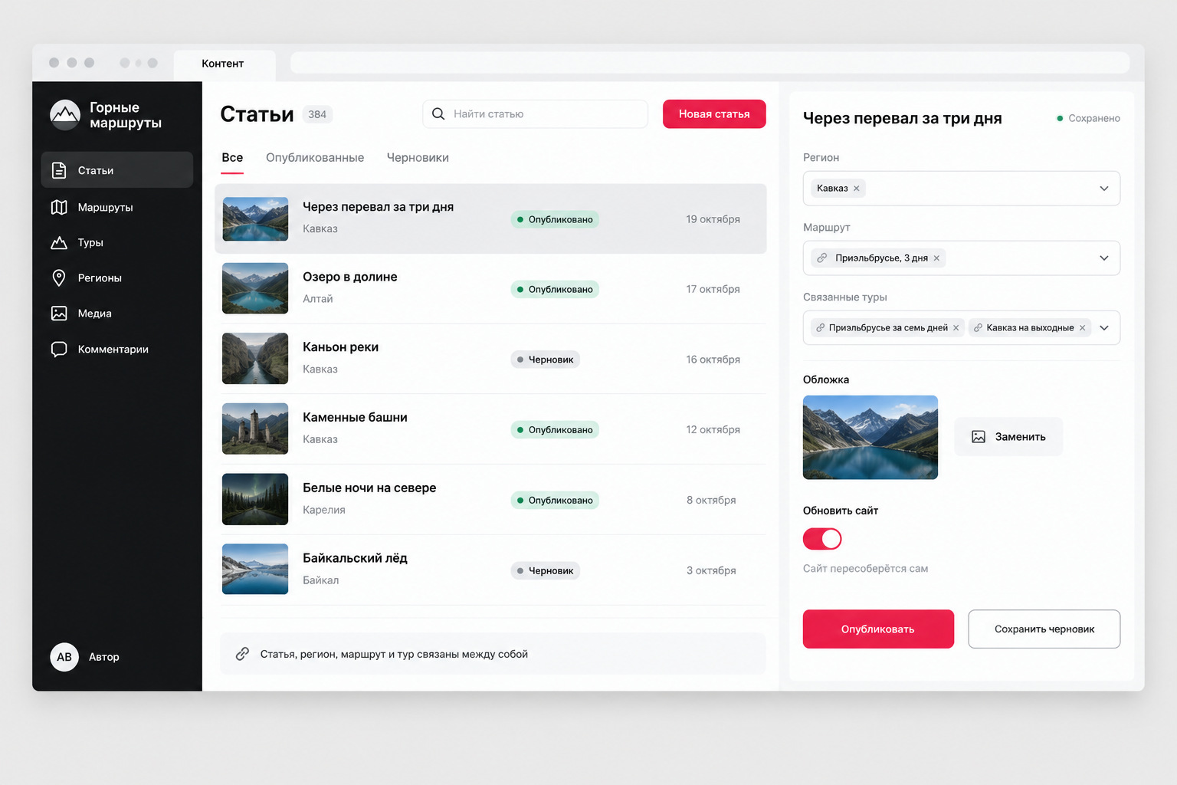This screenshot has height=785, width=1177.
Task: Open the Маршруты map icon
Action: (59, 207)
